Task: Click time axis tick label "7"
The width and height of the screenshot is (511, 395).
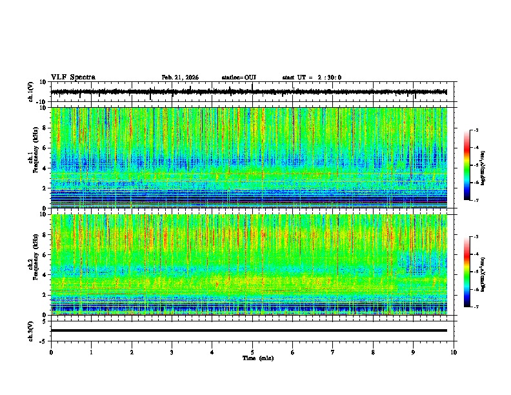Action: click(x=333, y=352)
